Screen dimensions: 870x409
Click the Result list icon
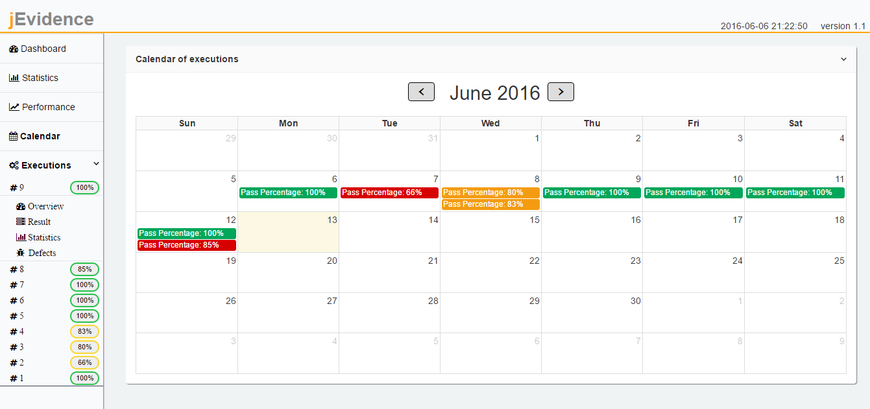click(21, 222)
